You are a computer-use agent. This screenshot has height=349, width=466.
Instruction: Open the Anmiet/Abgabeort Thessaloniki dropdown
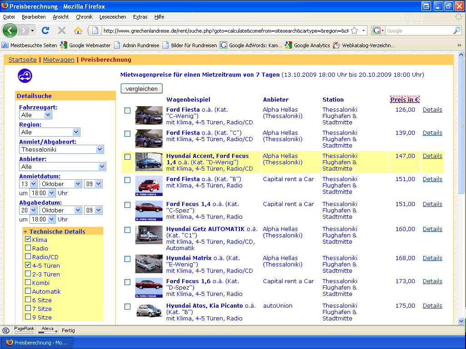[61, 149]
